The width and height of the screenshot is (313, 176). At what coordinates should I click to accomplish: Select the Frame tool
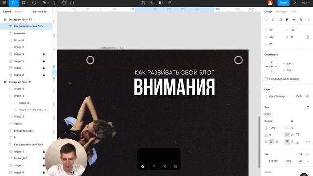[24, 3]
